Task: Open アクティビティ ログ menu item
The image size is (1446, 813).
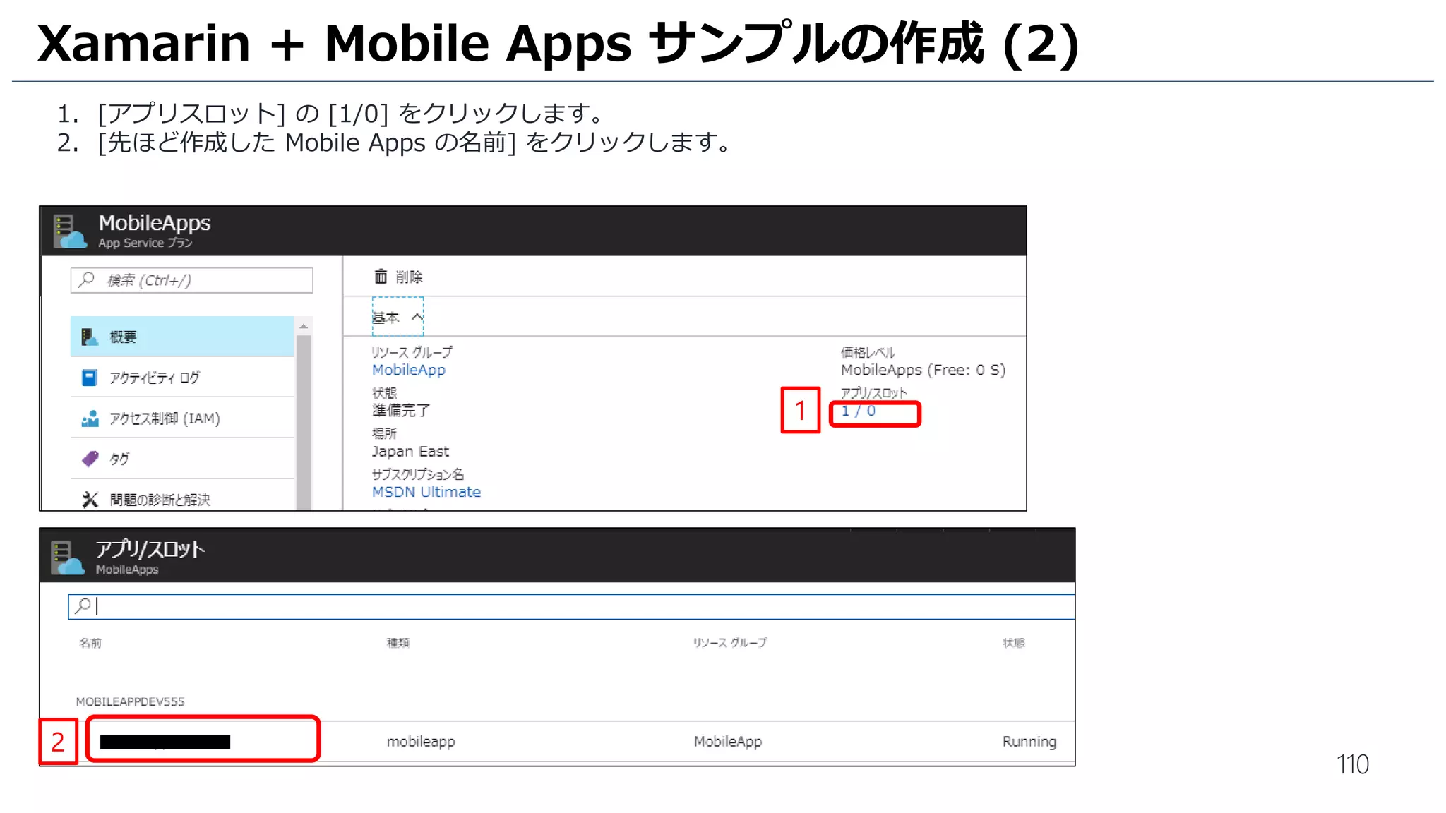Action: pyautogui.click(x=182, y=378)
